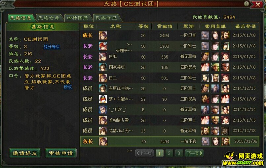Click first hero portrait in 田二 row
266x168 pixels.
click(x=205, y=78)
